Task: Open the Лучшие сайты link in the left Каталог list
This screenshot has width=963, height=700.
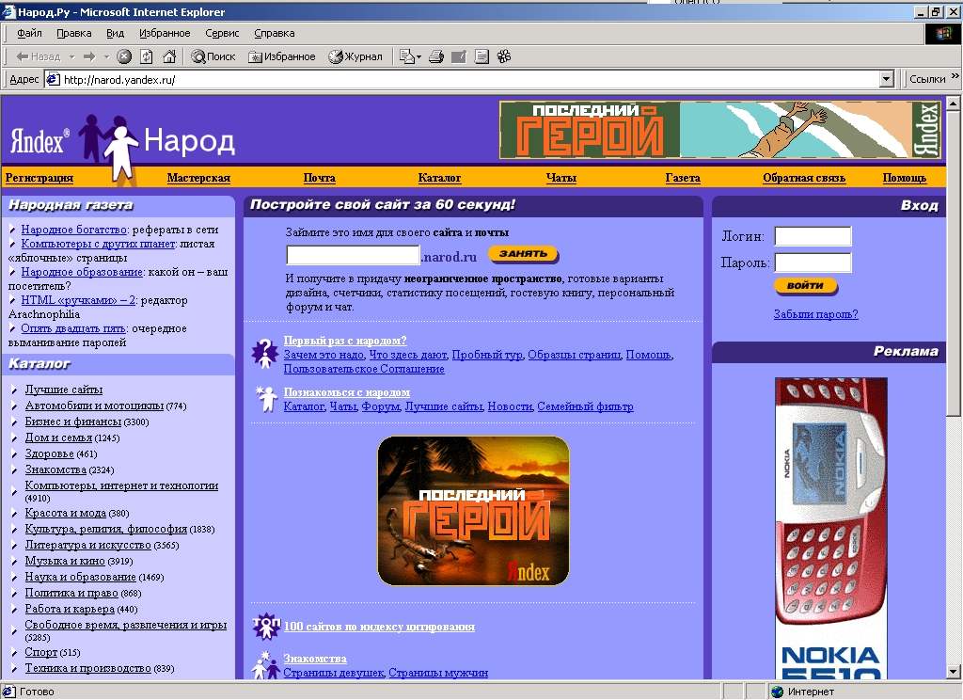Action: [64, 390]
